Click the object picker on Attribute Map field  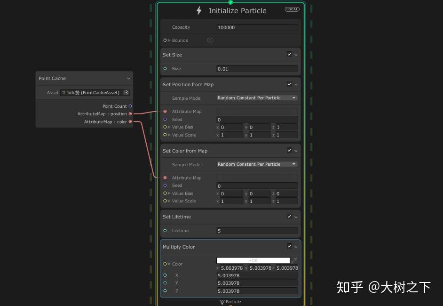pos(293,111)
